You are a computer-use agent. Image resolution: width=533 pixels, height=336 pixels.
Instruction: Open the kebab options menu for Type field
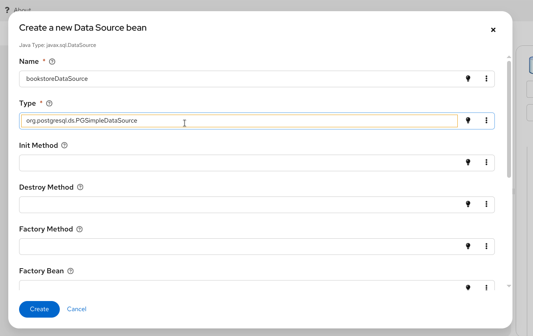tap(487, 120)
